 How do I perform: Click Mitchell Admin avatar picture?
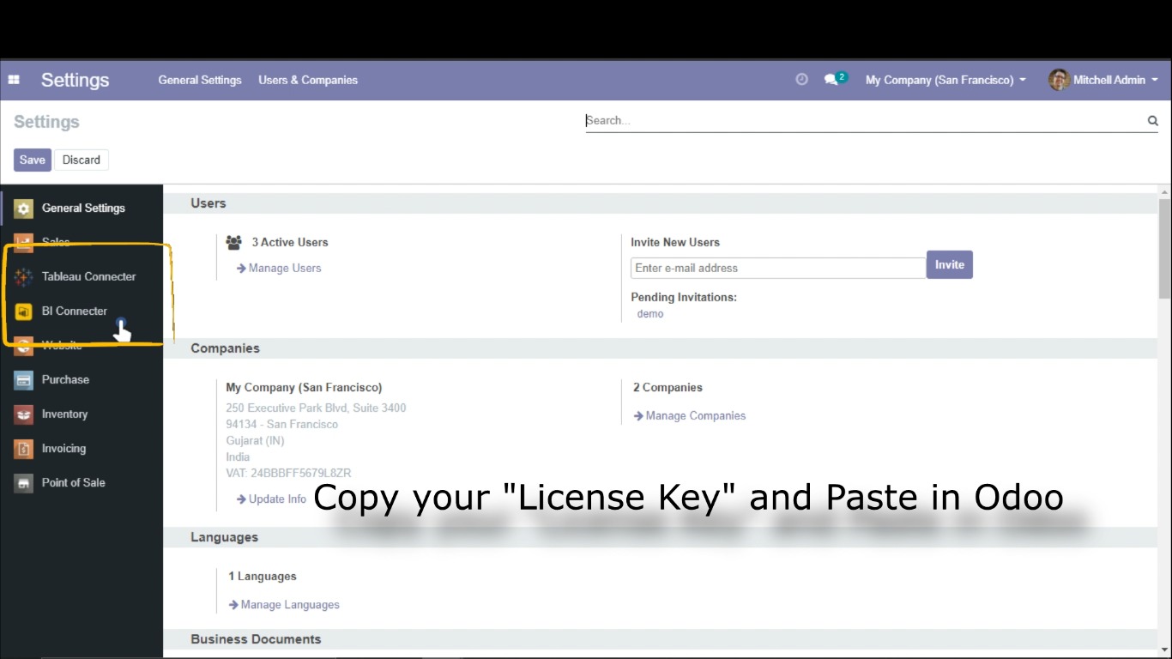pos(1059,80)
